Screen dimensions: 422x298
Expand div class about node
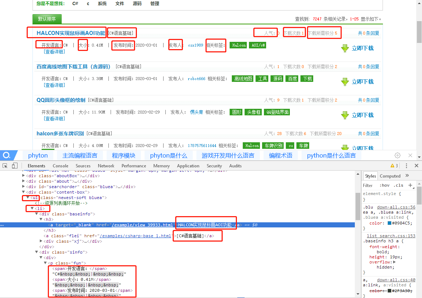(23, 181)
